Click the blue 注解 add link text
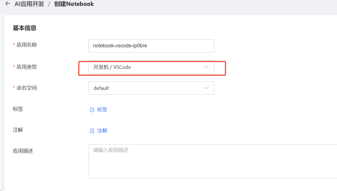The image size is (337, 191). pos(102,131)
